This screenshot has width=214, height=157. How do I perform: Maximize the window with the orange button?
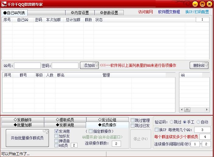pos(202,4)
